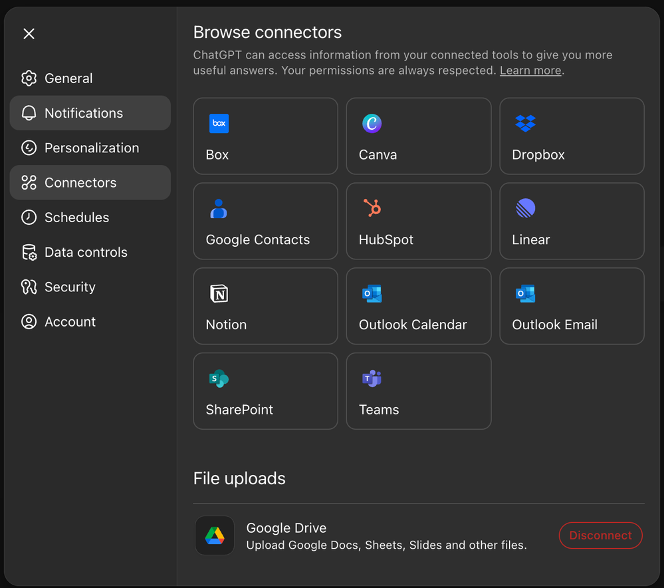Select the Notion logo icon
The width and height of the screenshot is (664, 588).
coord(219,293)
